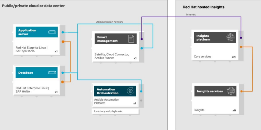Click the orange connector dot on Insights platform
261x130 pixels.
coord(241,47)
